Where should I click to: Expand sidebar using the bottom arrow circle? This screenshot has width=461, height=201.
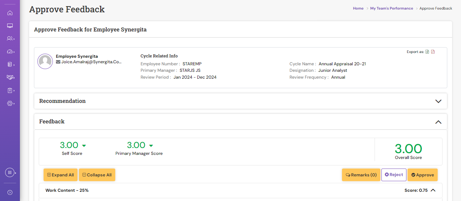click(x=10, y=192)
